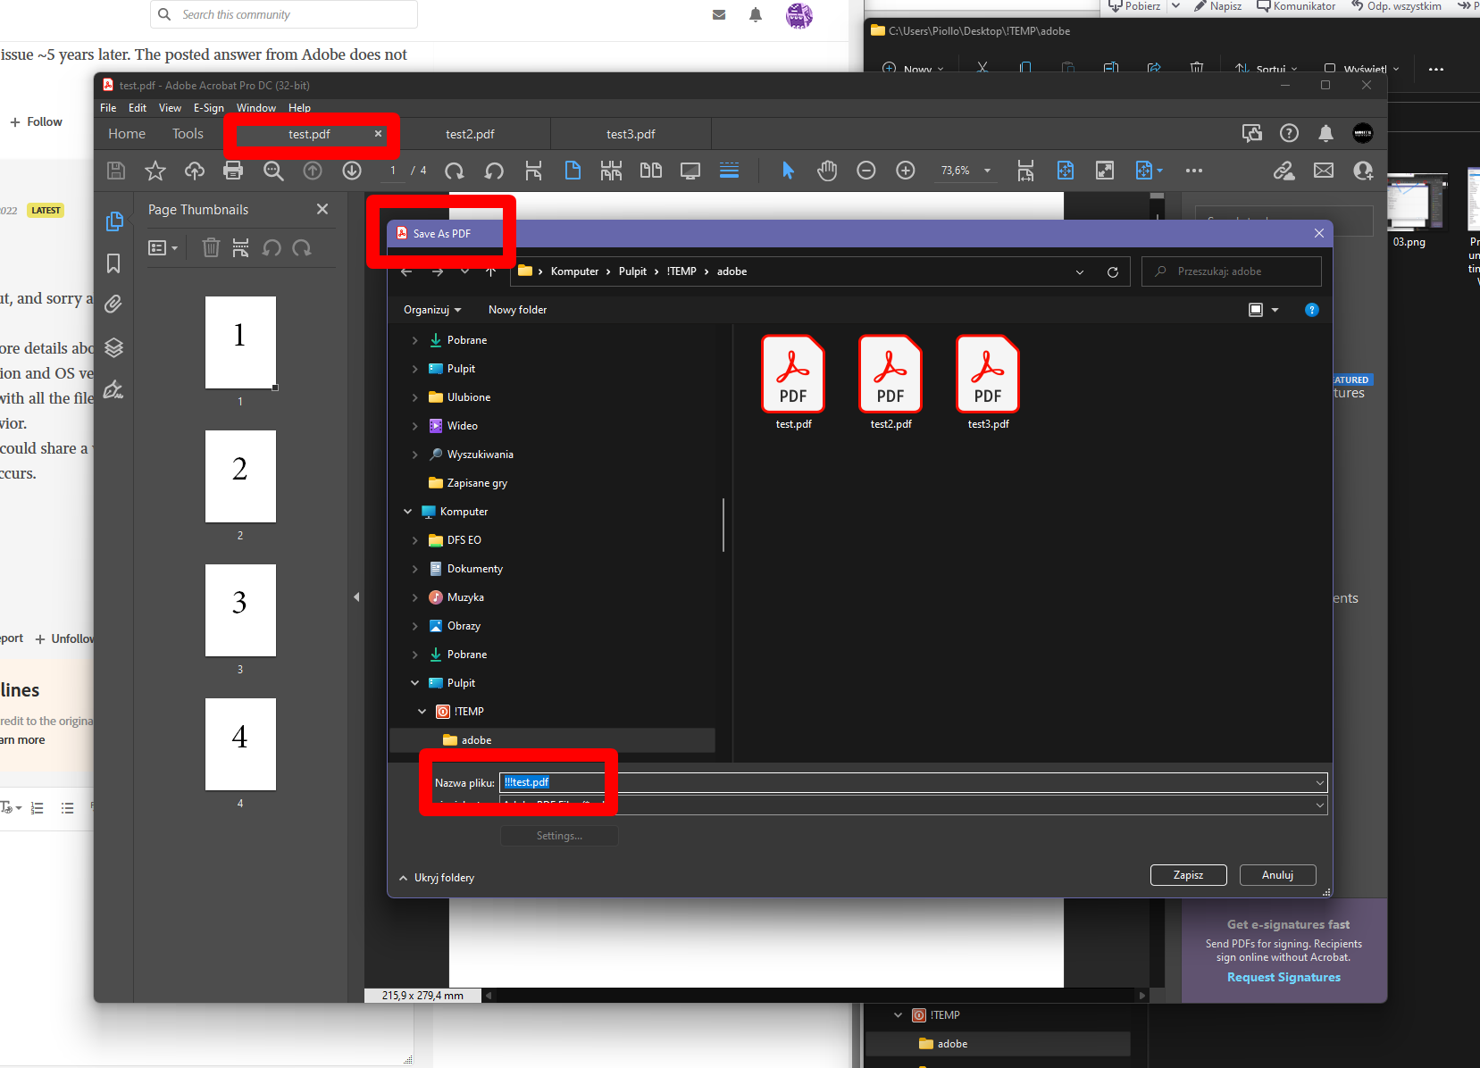1480x1068 pixels.
Task: Open the Print dialog
Action: click(233, 171)
